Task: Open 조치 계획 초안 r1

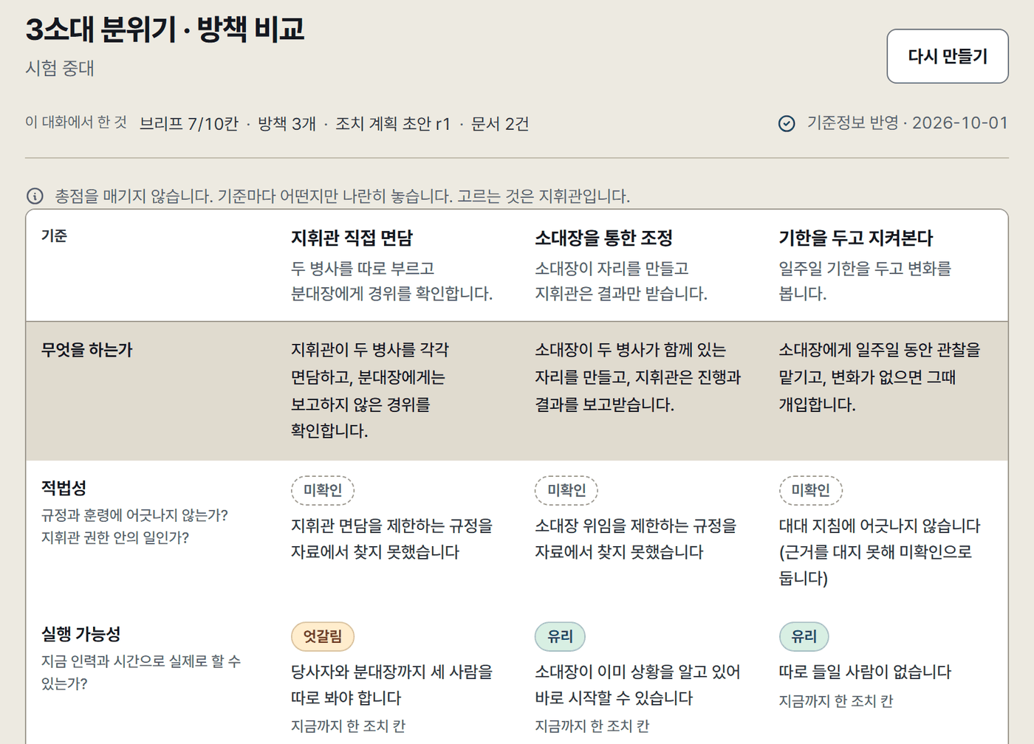Action: (393, 123)
